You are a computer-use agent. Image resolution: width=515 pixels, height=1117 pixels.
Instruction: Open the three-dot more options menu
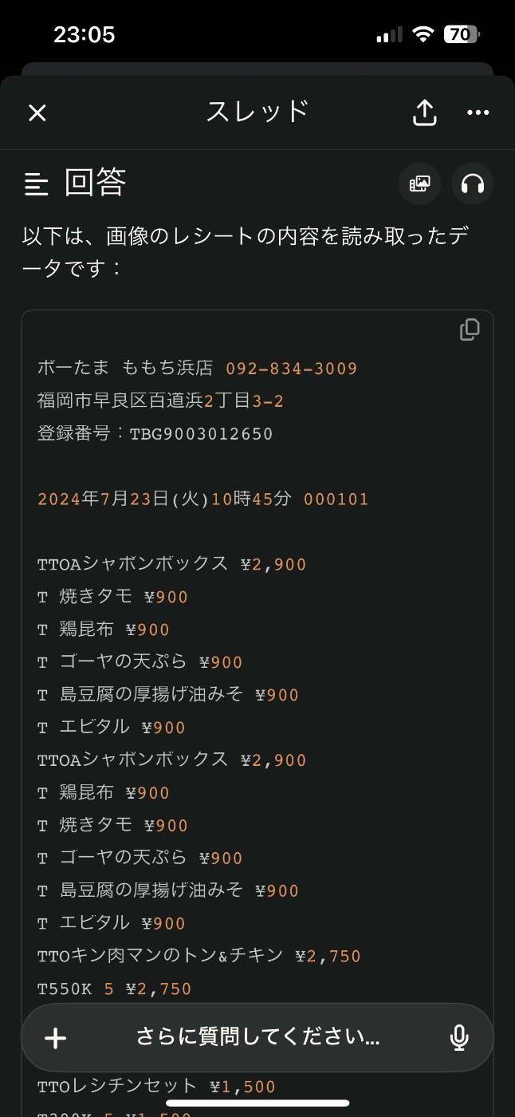coord(478,112)
